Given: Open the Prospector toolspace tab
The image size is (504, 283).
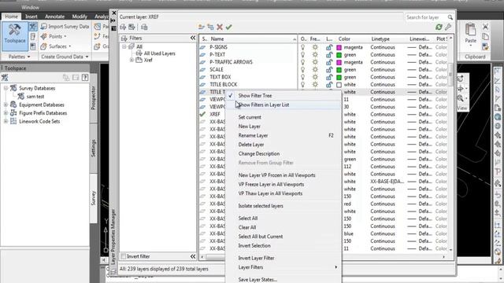Looking at the screenshot, I should coord(93,97).
